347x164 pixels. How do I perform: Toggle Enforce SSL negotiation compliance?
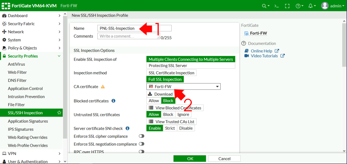[x=141, y=144]
